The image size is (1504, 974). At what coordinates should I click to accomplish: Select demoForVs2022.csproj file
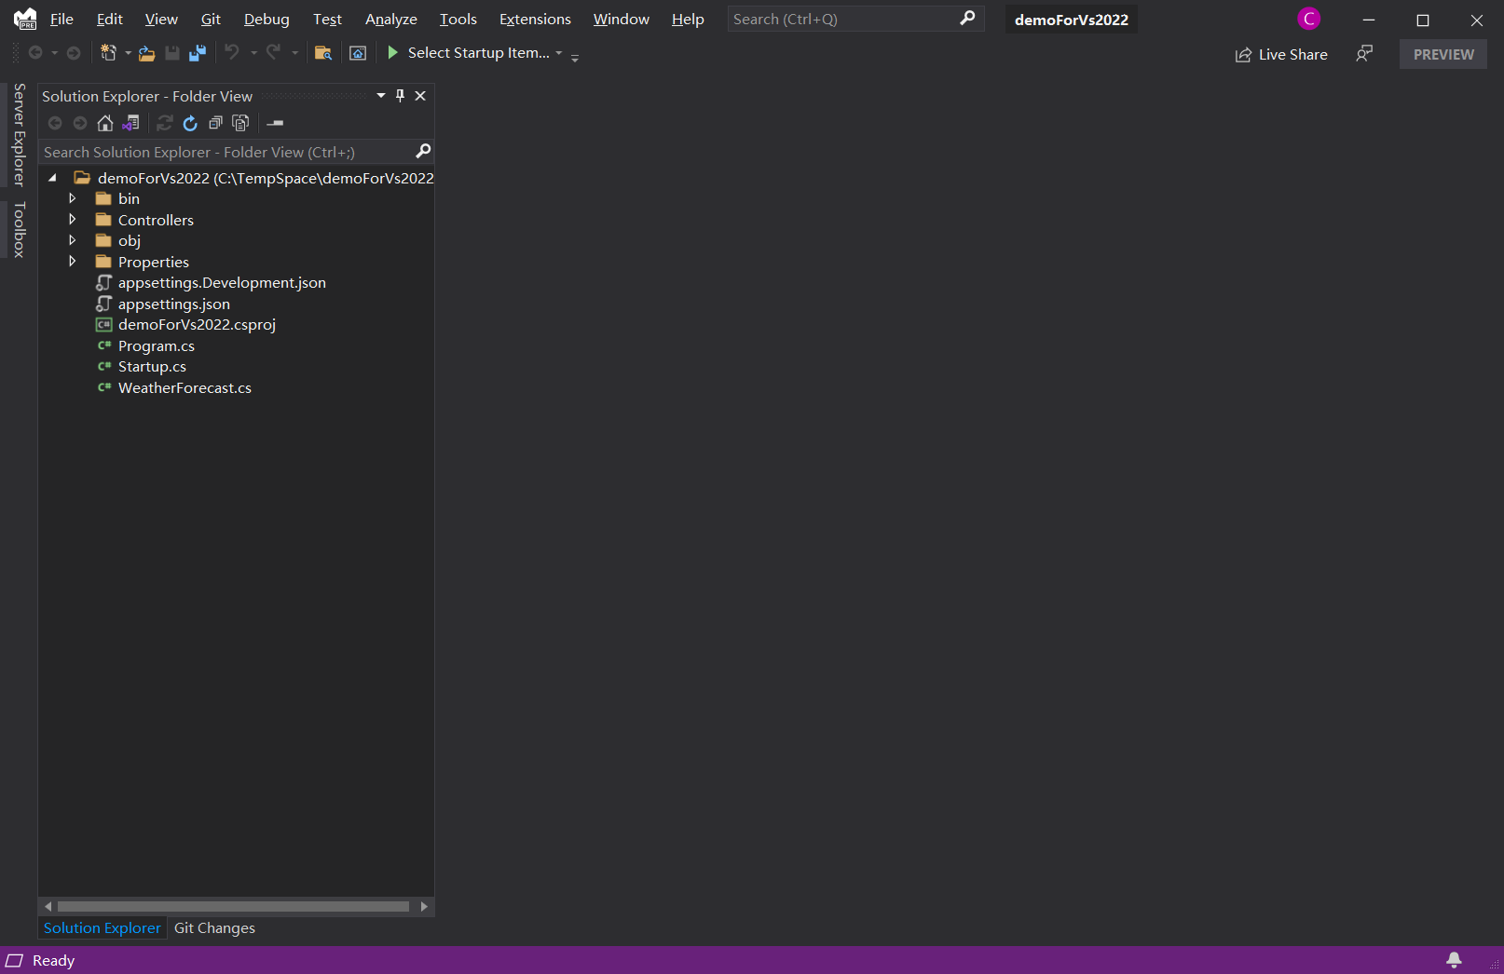[197, 324]
